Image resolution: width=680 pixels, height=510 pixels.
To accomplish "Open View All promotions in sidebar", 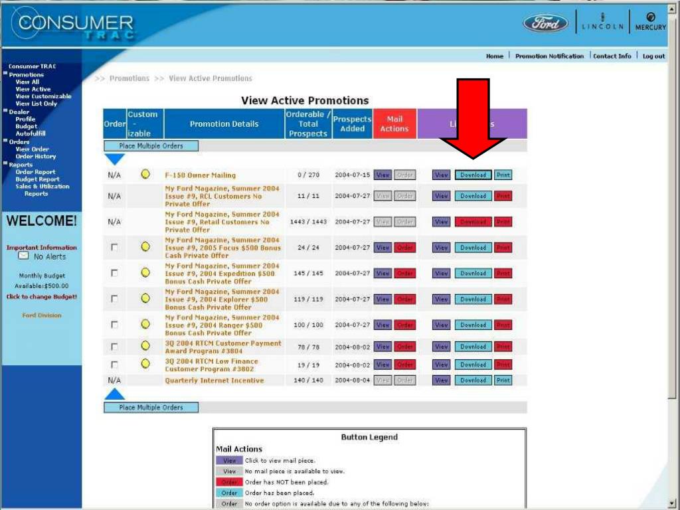I will point(27,82).
